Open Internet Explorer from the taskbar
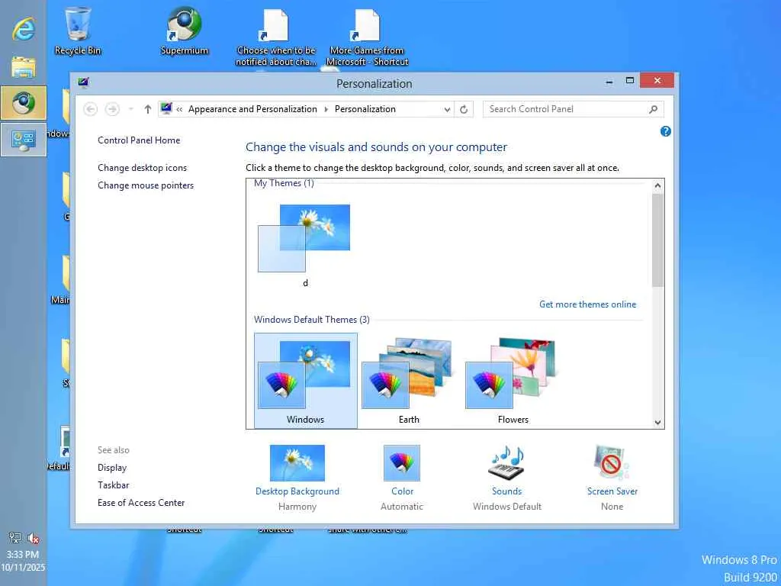Image resolution: width=781 pixels, height=586 pixels. pyautogui.click(x=24, y=29)
